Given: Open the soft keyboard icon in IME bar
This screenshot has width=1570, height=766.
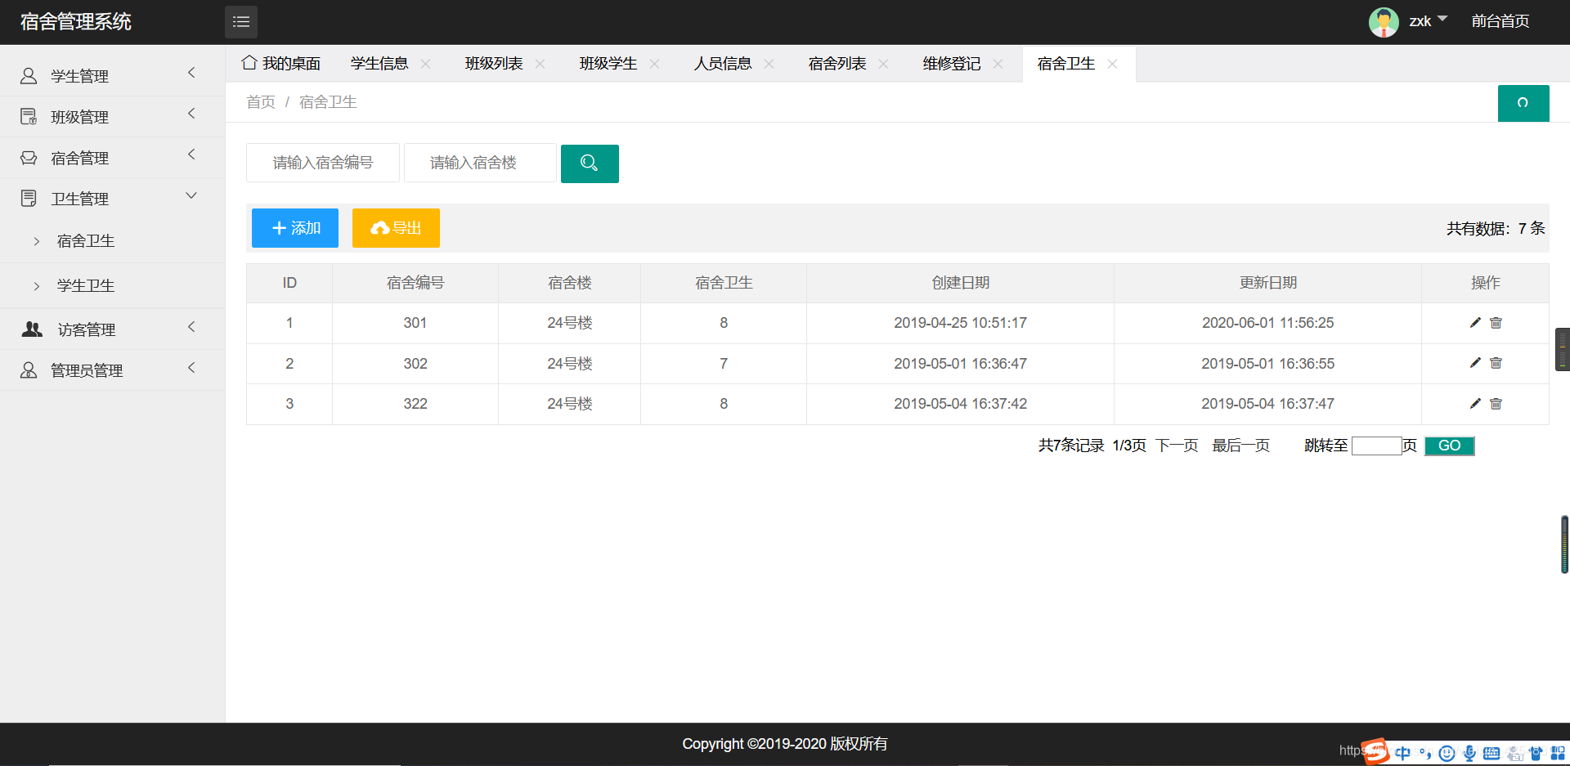Looking at the screenshot, I should click(1491, 753).
